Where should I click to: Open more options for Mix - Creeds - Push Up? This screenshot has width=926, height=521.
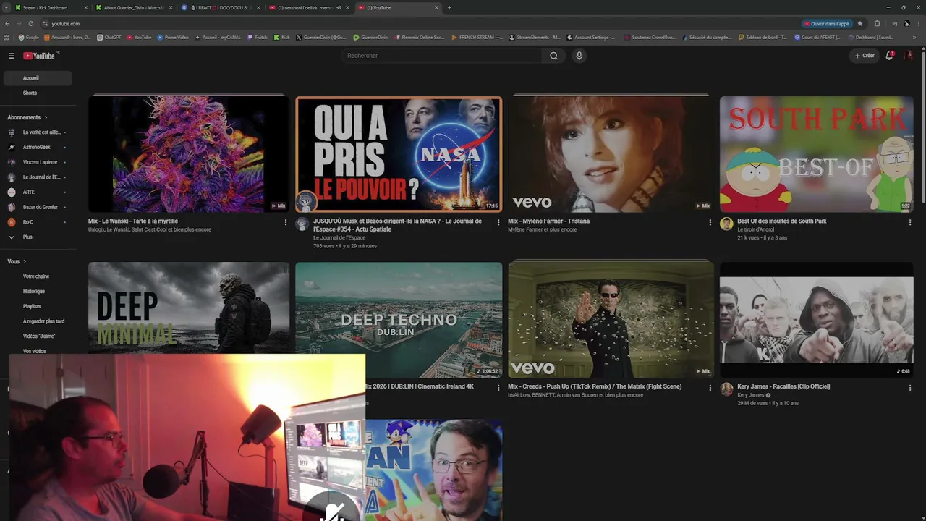click(710, 388)
